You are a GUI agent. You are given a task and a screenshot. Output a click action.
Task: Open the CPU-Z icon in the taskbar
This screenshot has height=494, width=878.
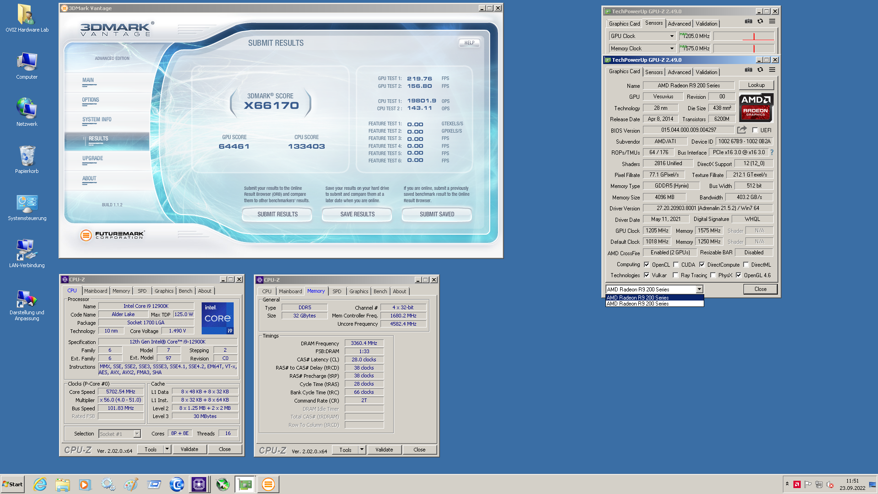coord(199,484)
